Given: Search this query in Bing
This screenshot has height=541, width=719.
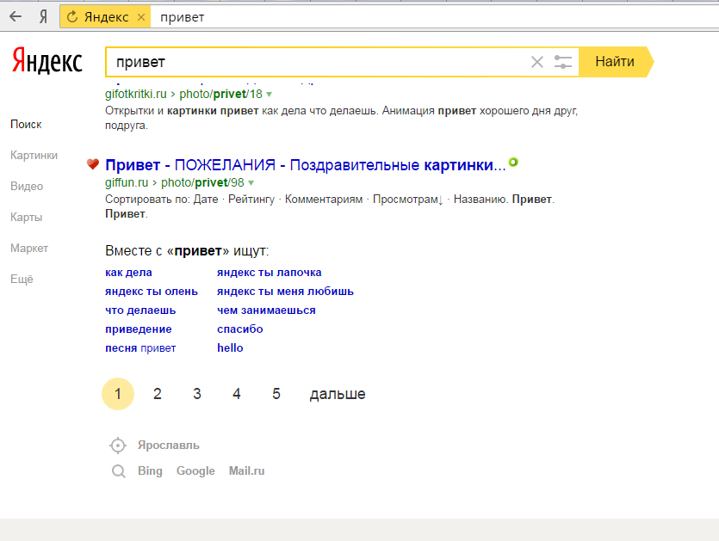Looking at the screenshot, I should pos(150,471).
